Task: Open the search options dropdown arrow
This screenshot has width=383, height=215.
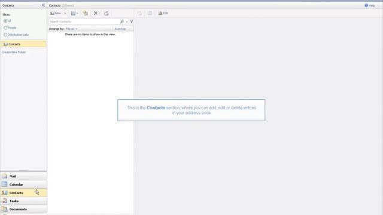Action: click(x=127, y=21)
